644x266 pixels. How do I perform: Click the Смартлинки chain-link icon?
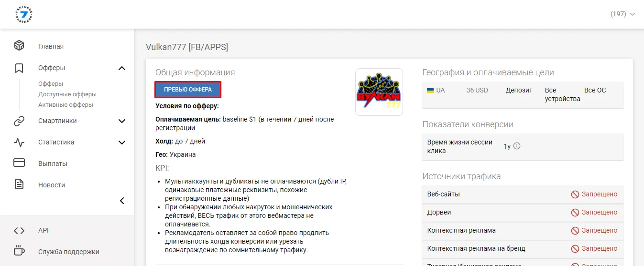19,121
